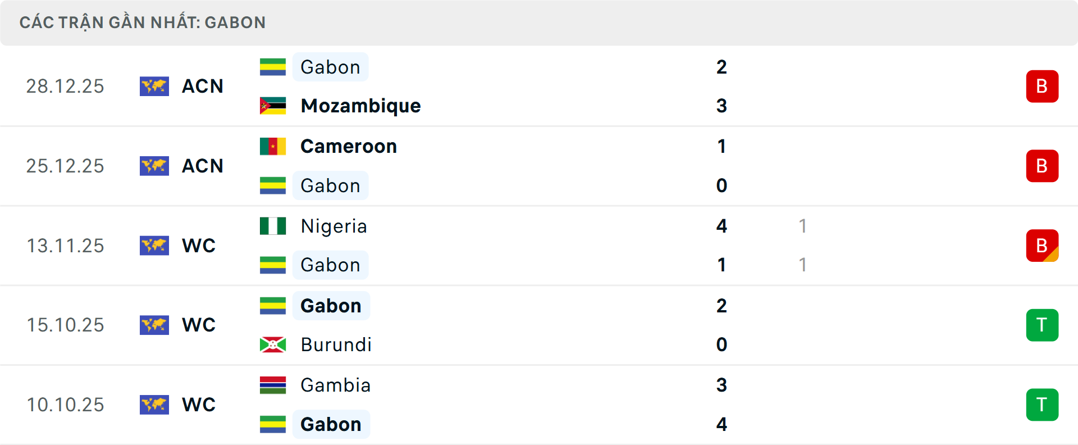Image resolution: width=1078 pixels, height=445 pixels.
Task: Open the Nigeria team page
Action: [334, 226]
